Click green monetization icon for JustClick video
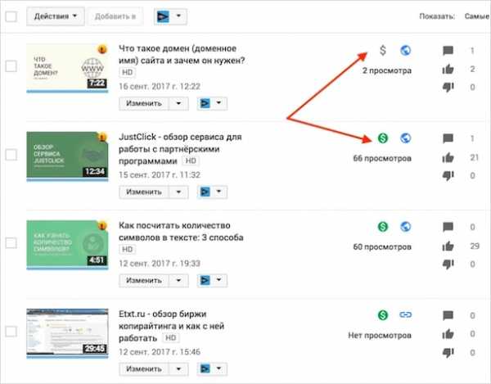The height and width of the screenshot is (384, 491). pyautogui.click(x=382, y=138)
